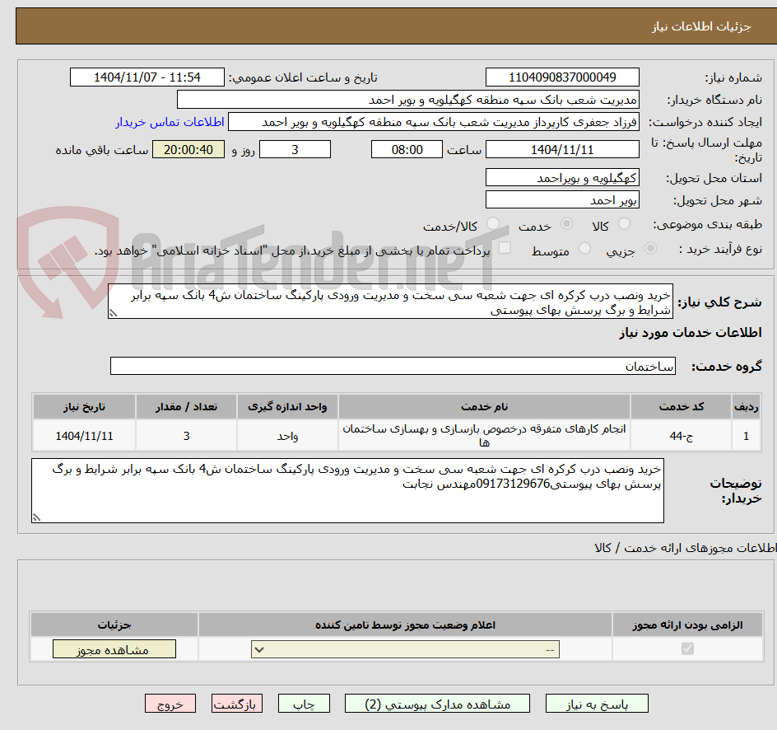Image resolution: width=777 pixels, height=730 pixels.
Task: Click the الزامی بودن ارائه مجوز header
Action: (x=687, y=625)
